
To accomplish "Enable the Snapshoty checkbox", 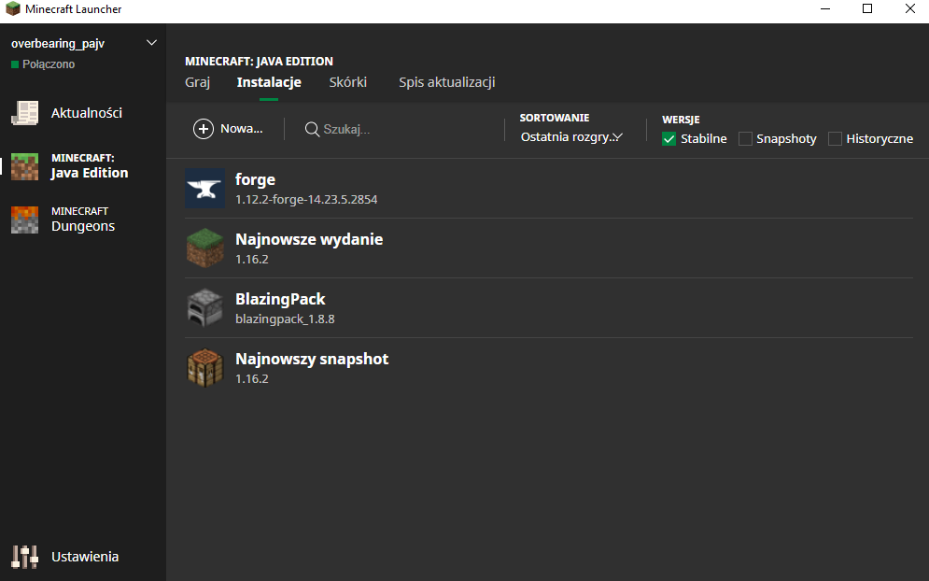I will [745, 139].
